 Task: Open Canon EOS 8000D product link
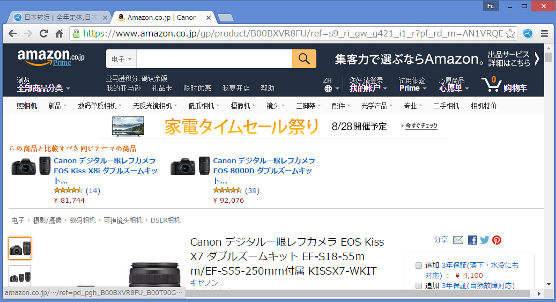click(x=264, y=171)
